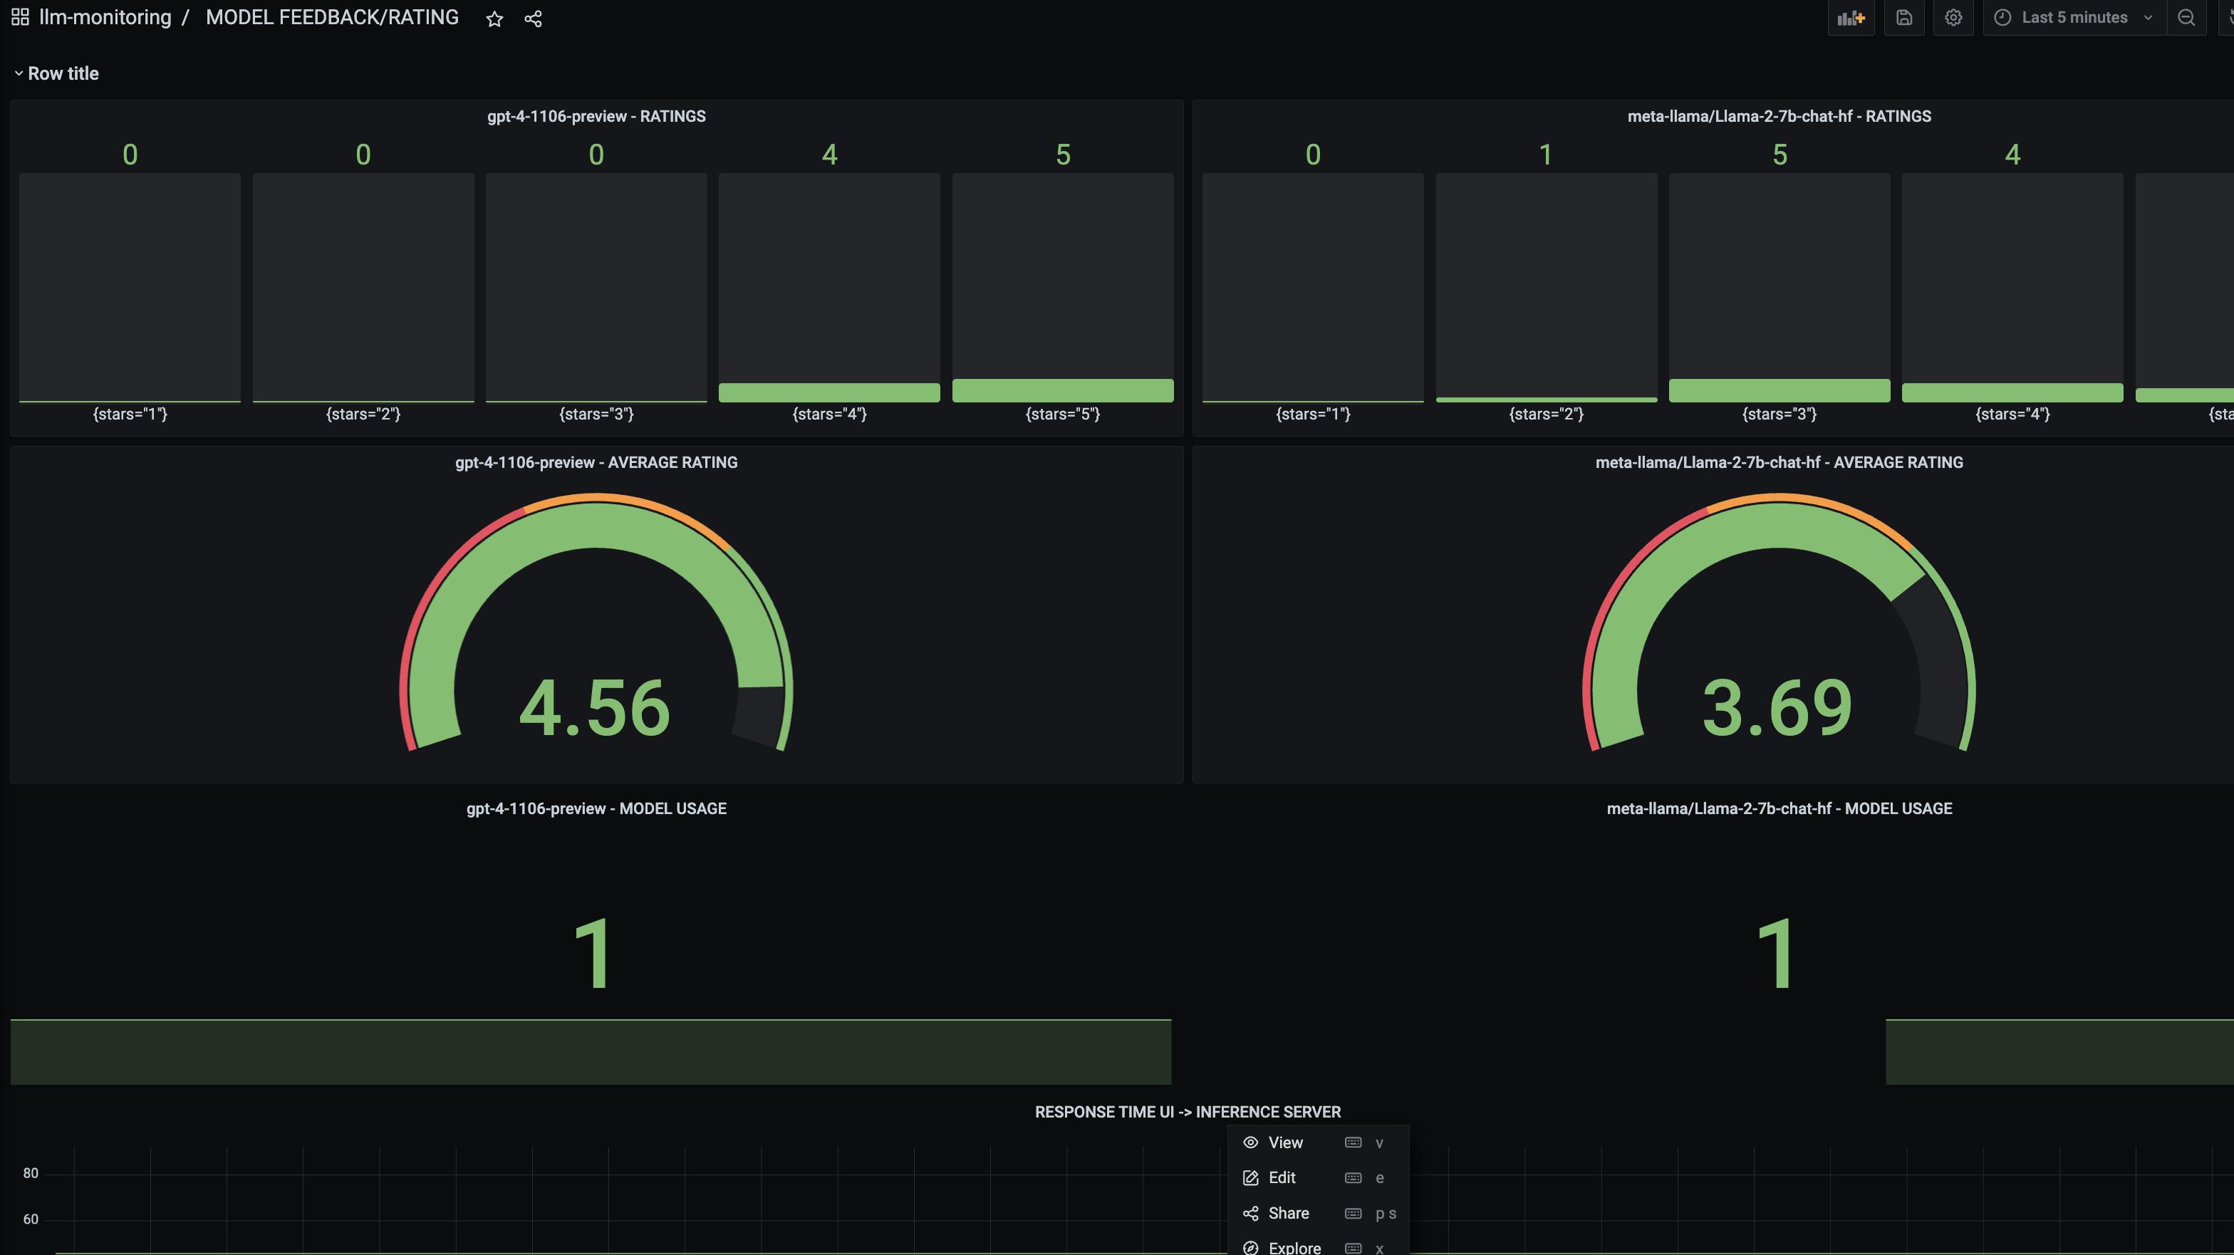
Task: Open the llm-monitoring folder breadcrumb
Action: pos(105,17)
